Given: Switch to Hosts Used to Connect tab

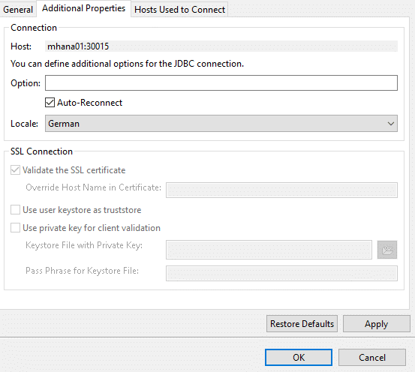Looking at the screenshot, I should click(x=179, y=10).
